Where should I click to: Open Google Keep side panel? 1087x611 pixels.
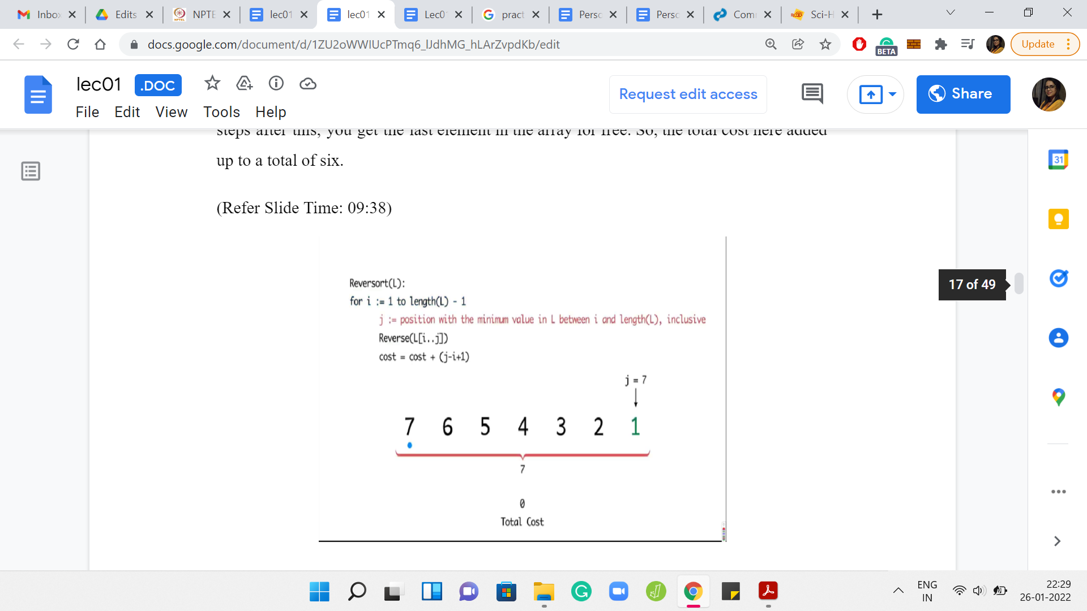click(1058, 219)
